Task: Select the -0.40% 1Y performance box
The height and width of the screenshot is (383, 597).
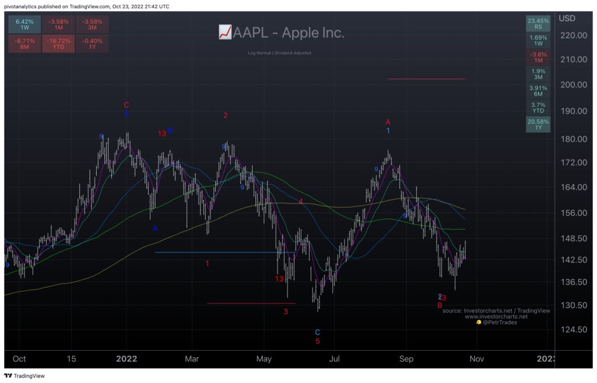Action: [x=92, y=43]
